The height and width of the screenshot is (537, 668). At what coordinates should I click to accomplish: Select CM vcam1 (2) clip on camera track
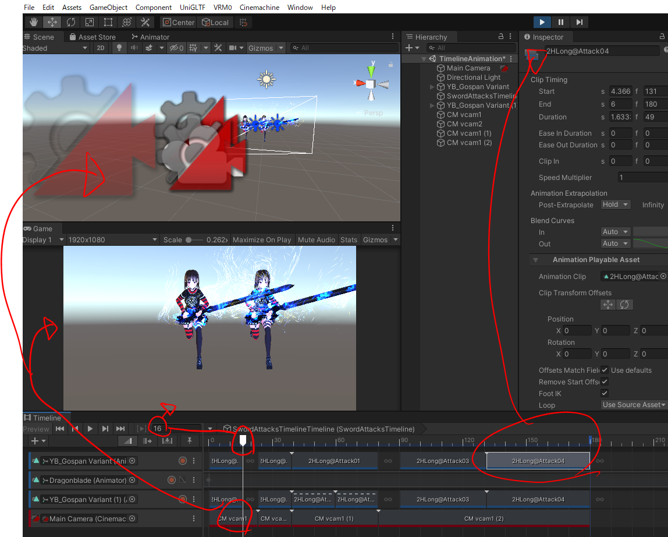(484, 519)
